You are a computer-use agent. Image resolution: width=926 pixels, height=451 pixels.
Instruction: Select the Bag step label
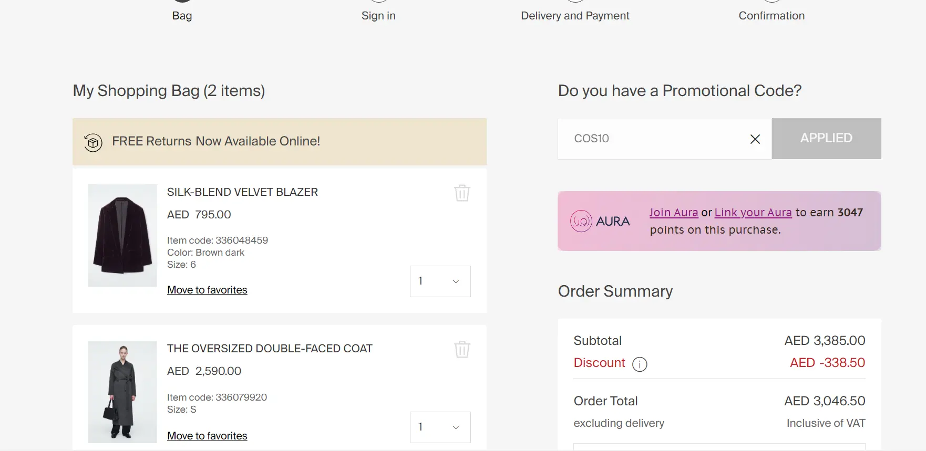click(x=182, y=16)
